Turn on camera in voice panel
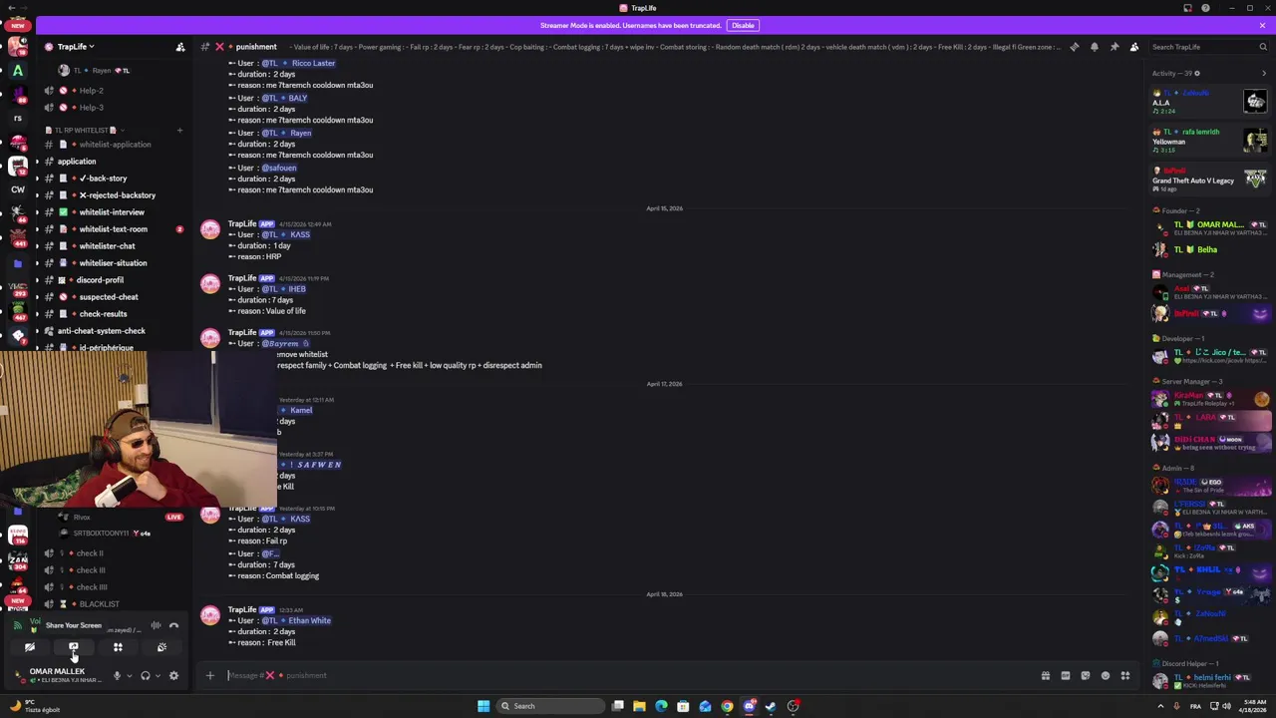The height and width of the screenshot is (718, 1276). pyautogui.click(x=30, y=647)
